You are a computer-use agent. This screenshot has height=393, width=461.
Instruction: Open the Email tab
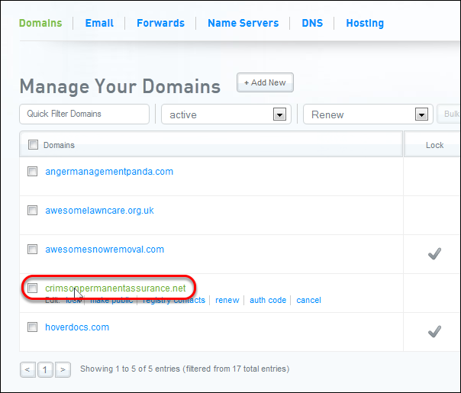coord(99,23)
